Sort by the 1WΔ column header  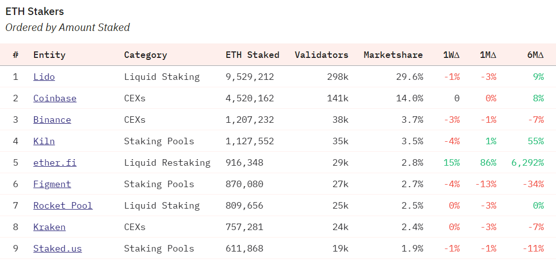[451, 55]
